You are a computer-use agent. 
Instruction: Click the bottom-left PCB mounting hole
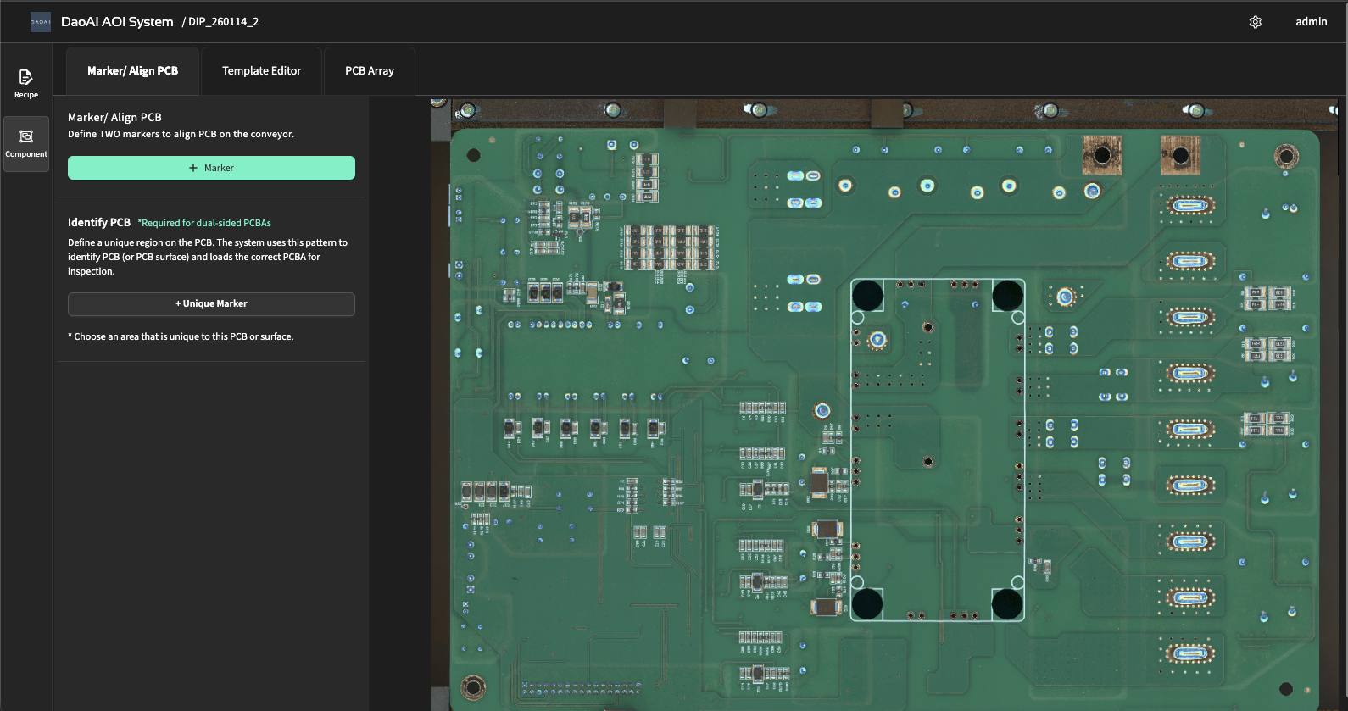473,686
